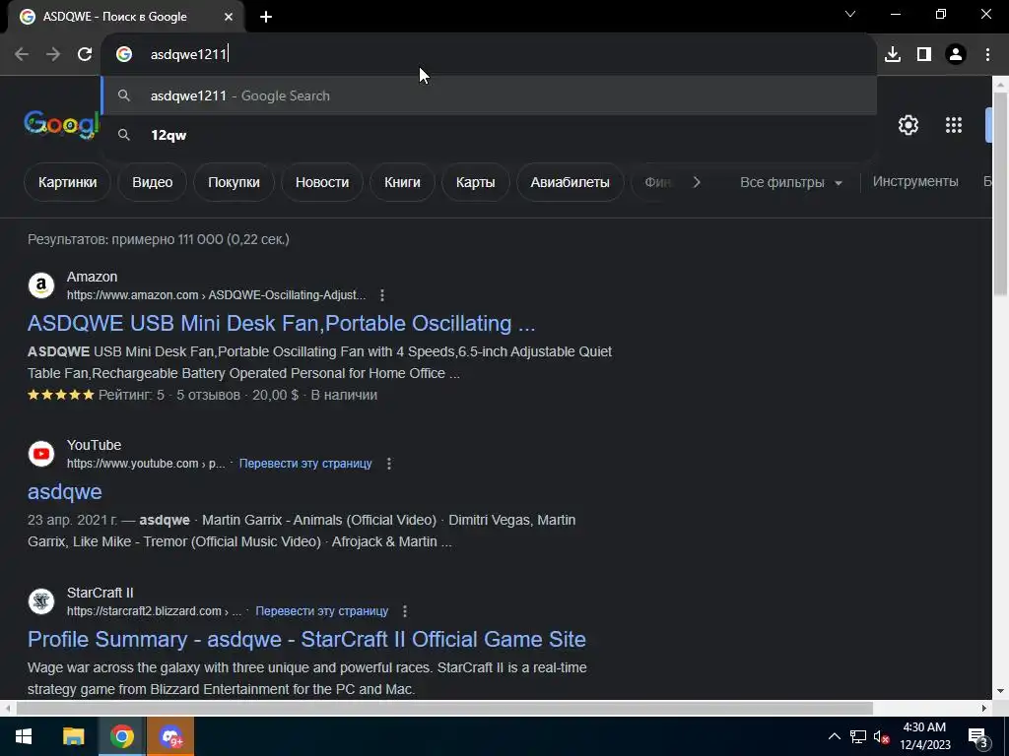
Task: Click the YouTube result favicon
Action: coord(41,454)
